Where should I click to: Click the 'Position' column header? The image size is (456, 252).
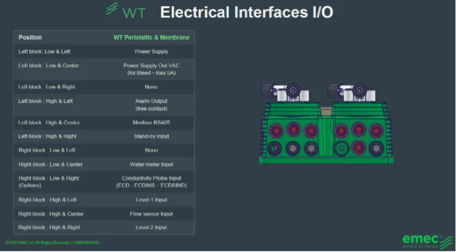click(x=30, y=38)
